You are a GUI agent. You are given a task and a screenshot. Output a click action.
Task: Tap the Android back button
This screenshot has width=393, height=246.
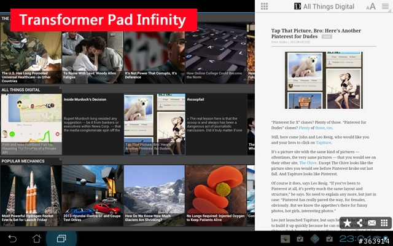tap(12, 239)
